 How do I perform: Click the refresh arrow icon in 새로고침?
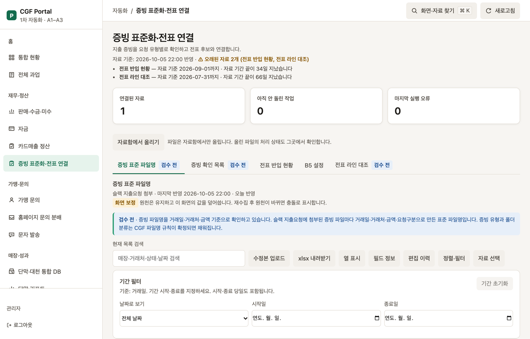tap(488, 11)
